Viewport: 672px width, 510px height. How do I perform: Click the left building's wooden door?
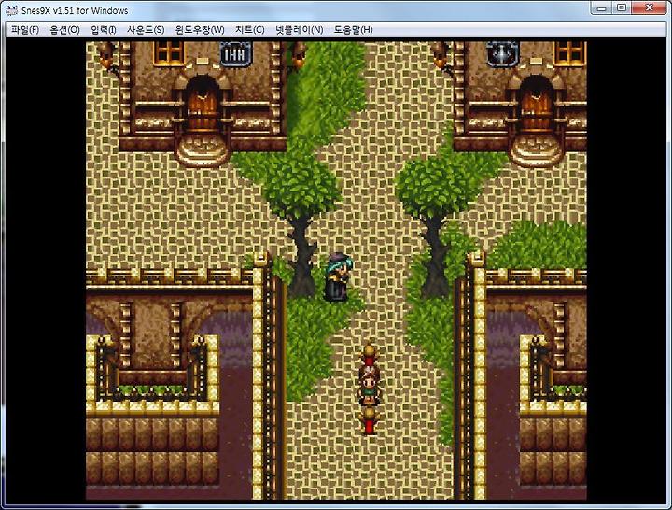click(203, 107)
